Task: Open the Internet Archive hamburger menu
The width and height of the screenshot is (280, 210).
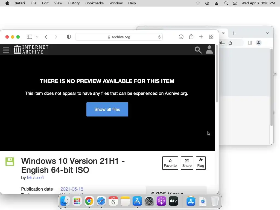Action: [6, 50]
